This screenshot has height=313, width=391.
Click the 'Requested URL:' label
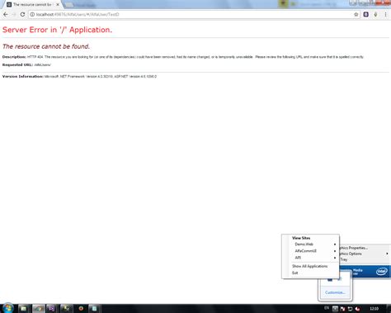tap(17, 64)
